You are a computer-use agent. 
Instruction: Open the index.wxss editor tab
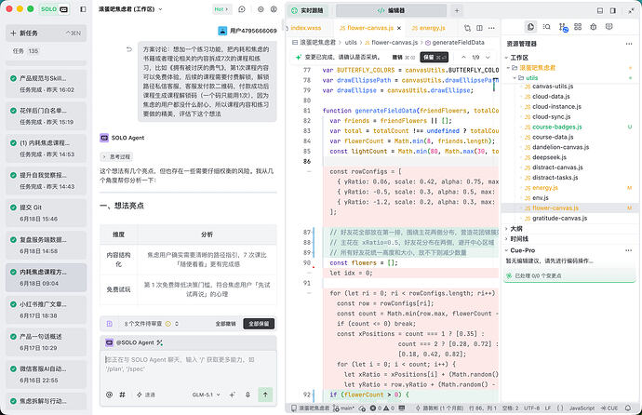pyautogui.click(x=305, y=28)
